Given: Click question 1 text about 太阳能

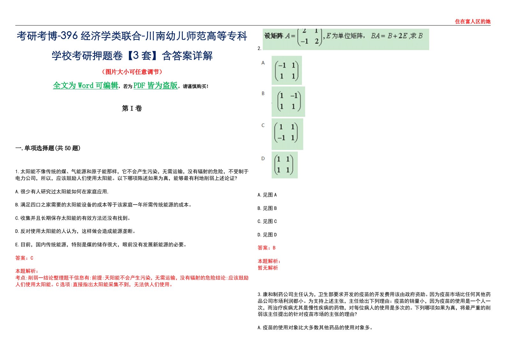Looking at the screenshot, I should coord(132,175).
